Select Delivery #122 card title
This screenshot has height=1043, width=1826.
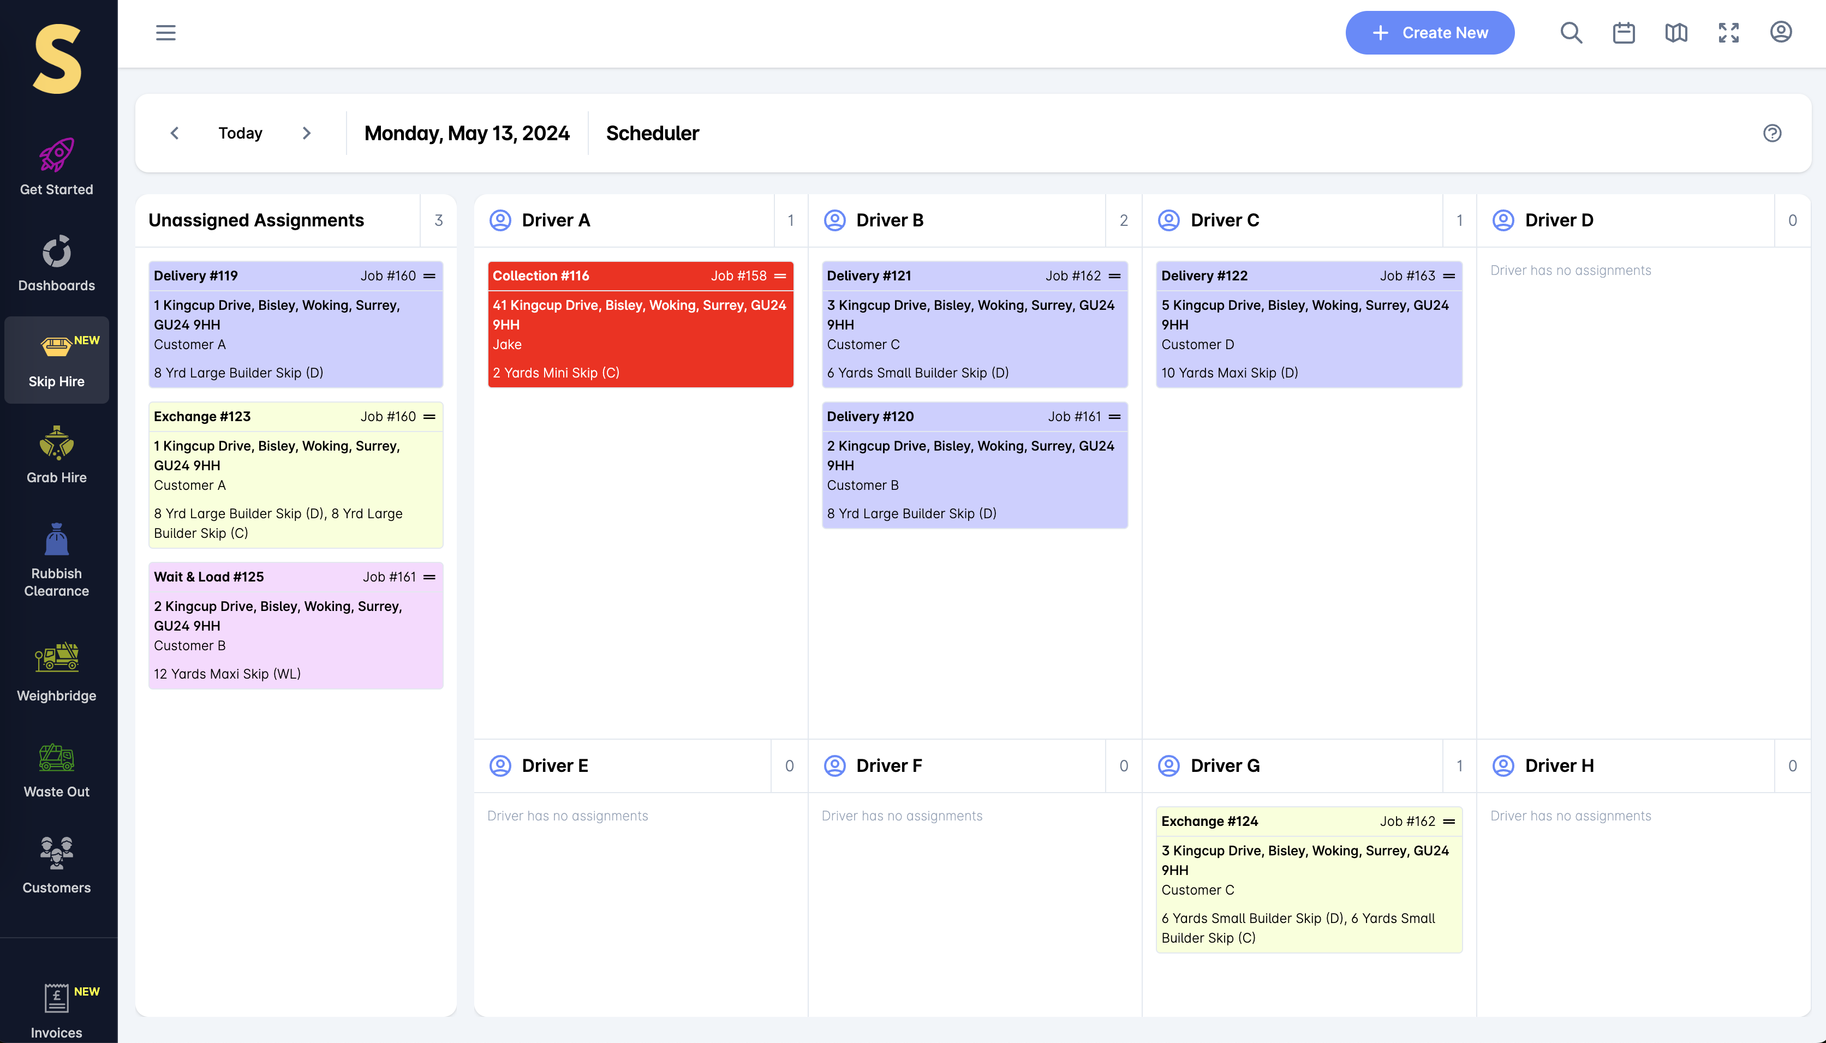(1204, 276)
